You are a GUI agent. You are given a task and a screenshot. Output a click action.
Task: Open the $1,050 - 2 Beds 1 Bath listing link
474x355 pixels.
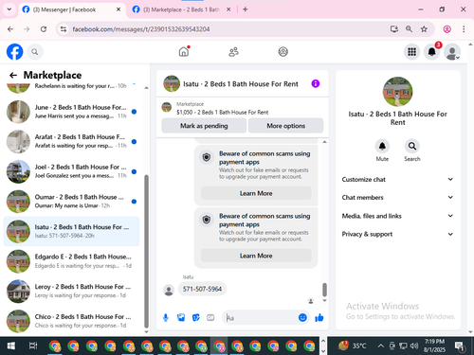(x=222, y=112)
